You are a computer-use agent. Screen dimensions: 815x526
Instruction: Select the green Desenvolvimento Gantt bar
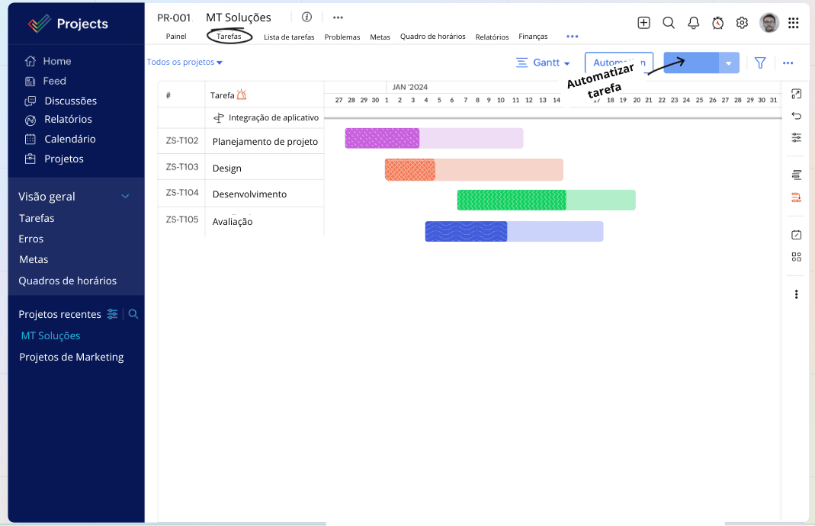point(547,200)
